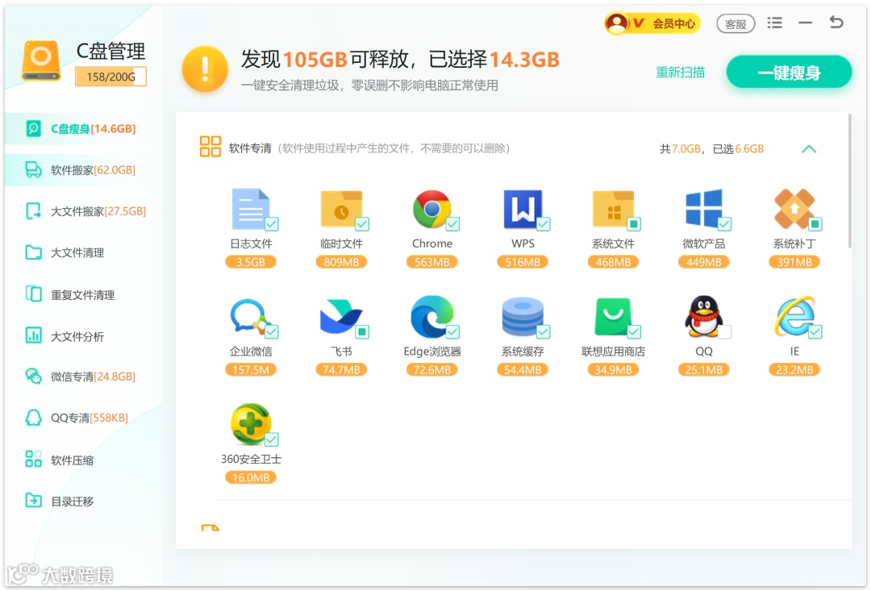Image resolution: width=871 pixels, height=591 pixels.
Task: Click the 157.5M size badge
Action: pyautogui.click(x=251, y=369)
